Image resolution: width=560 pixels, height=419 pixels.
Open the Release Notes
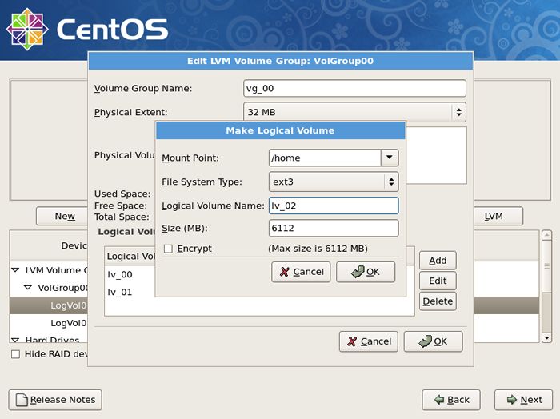coord(55,400)
